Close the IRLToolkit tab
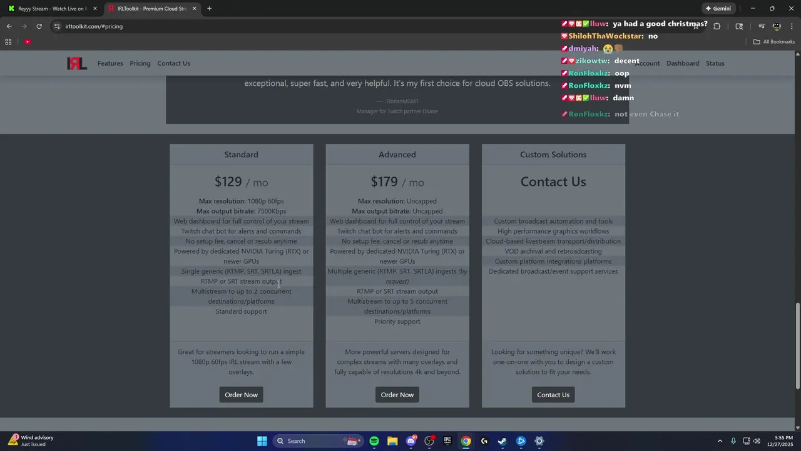The height and width of the screenshot is (451, 801). tap(194, 9)
